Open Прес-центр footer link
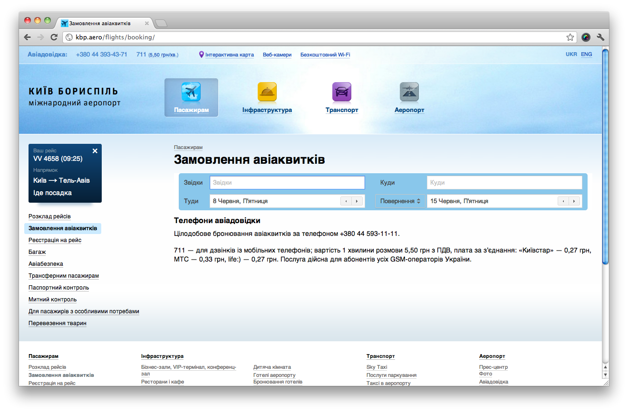The width and height of the screenshot is (628, 412). coord(493,367)
